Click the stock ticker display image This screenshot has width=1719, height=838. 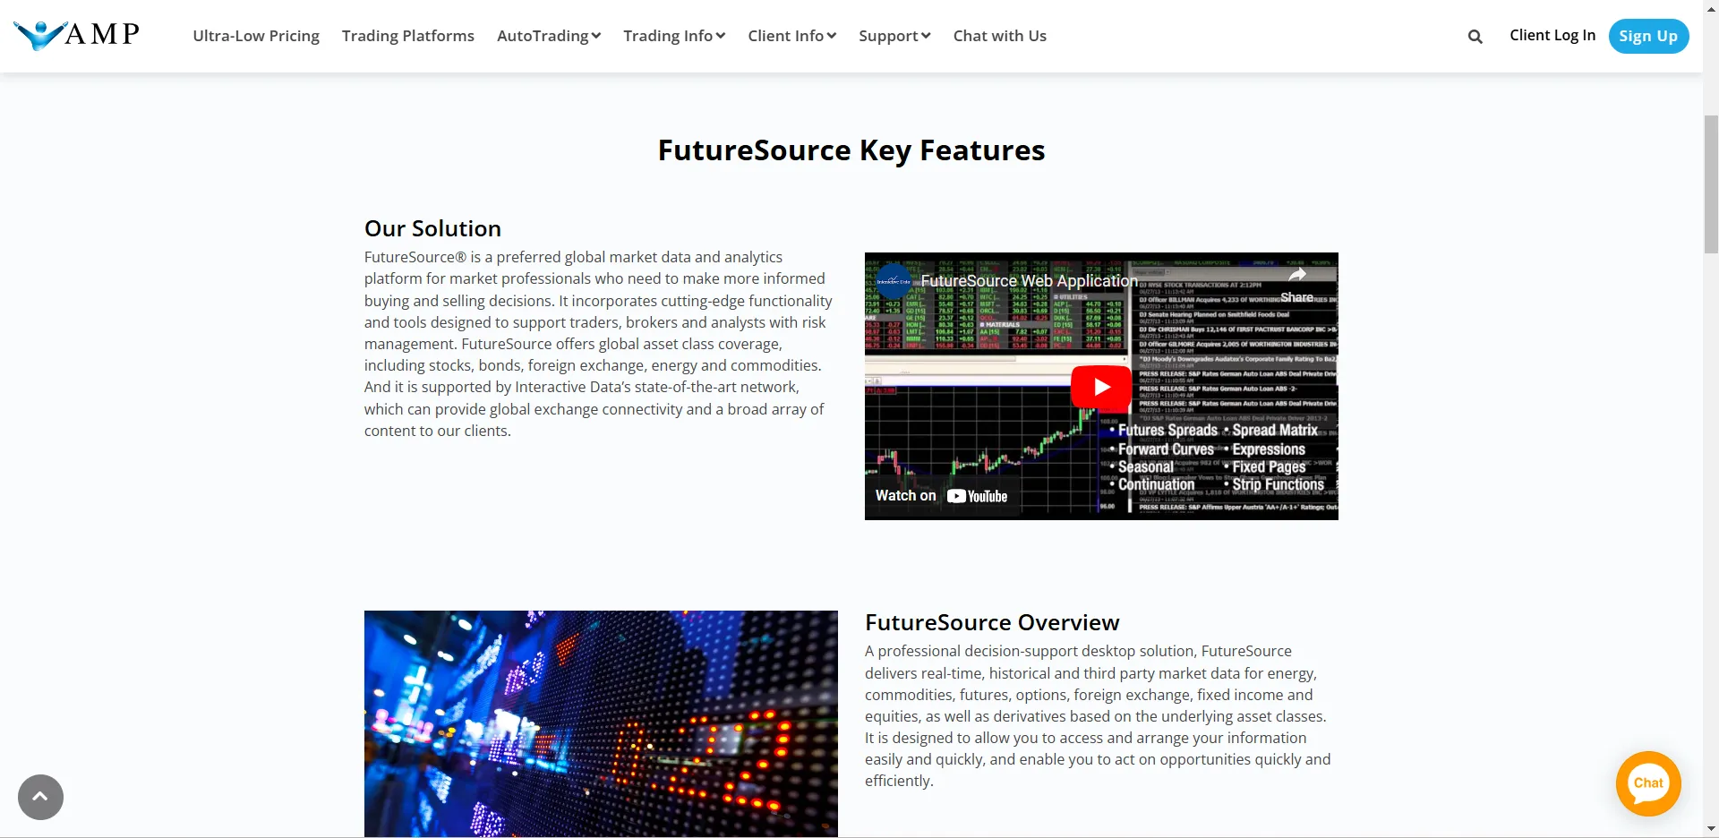pyautogui.click(x=601, y=723)
